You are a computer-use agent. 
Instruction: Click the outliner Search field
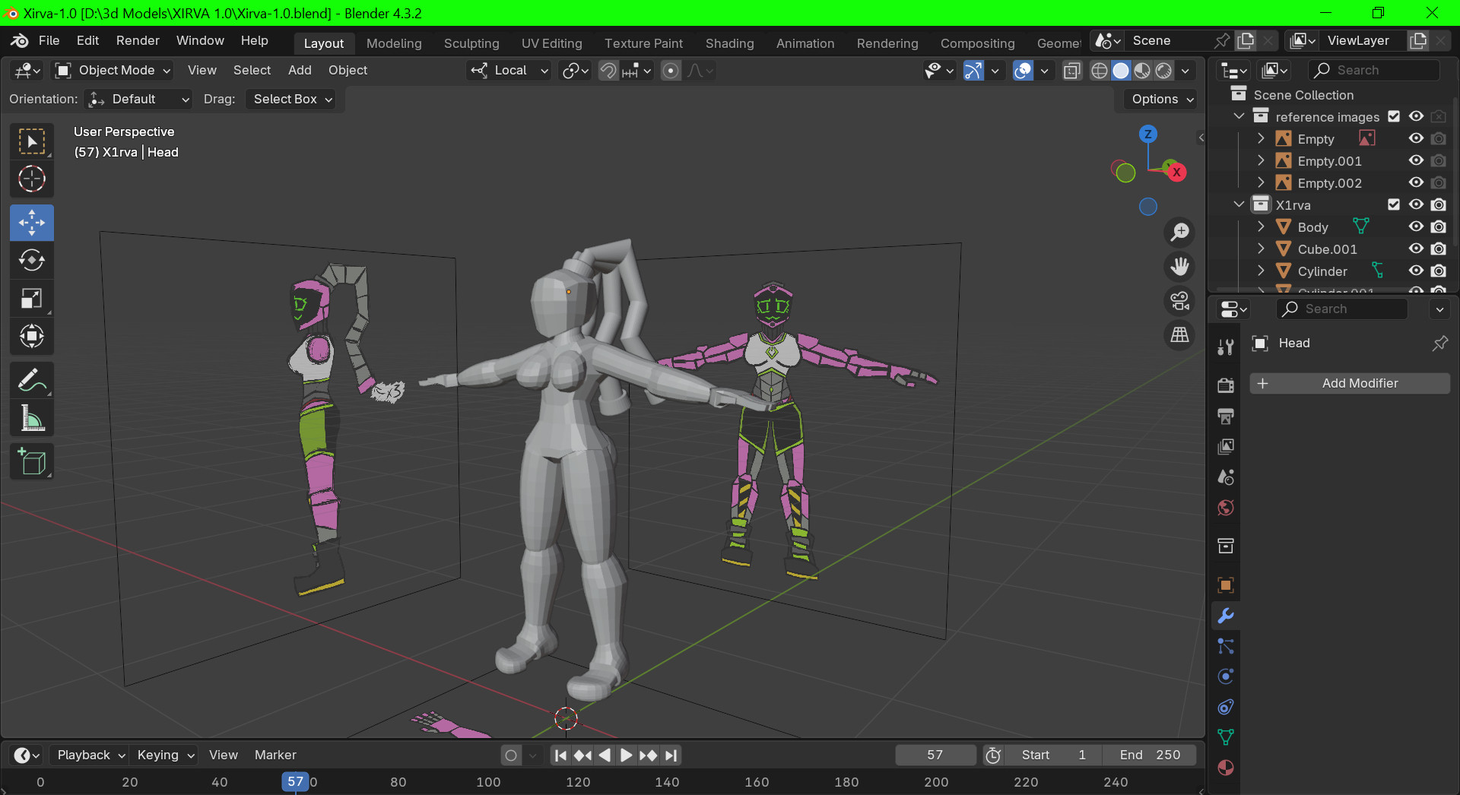pos(1375,70)
